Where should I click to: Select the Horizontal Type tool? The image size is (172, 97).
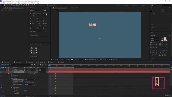tap(21, 5)
